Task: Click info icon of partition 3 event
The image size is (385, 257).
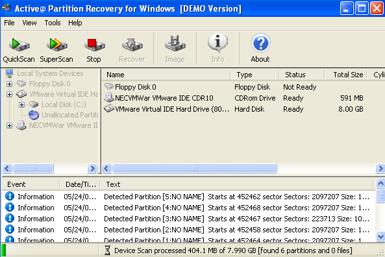Action: (10, 219)
